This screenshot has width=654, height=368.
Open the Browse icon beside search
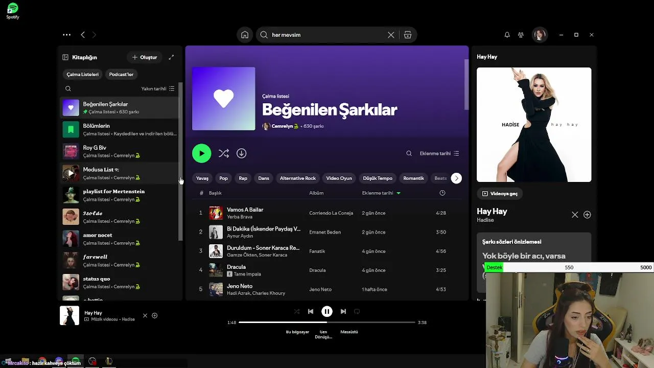(407, 35)
